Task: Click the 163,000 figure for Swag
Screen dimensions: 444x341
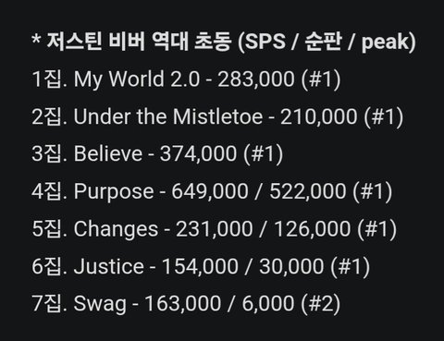Action: tap(182, 304)
